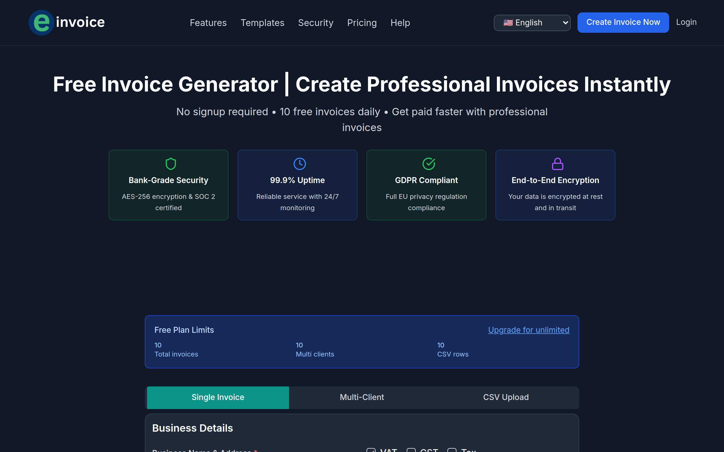Viewport: 724px width, 452px height.
Task: Click the US flag icon in the language selector
Action: 508,22
